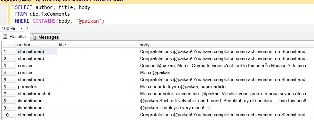The height and width of the screenshot is (120, 314).
Task: Click body cell 'Merci pour le tuyau @paikan'
Action: (x=226, y=87)
